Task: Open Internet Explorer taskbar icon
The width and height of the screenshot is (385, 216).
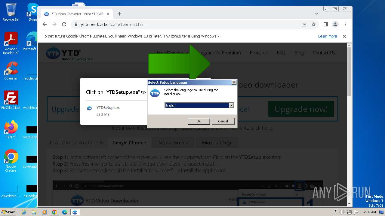Action: pos(24,212)
